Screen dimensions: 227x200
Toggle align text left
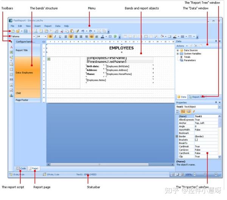coord(66,37)
